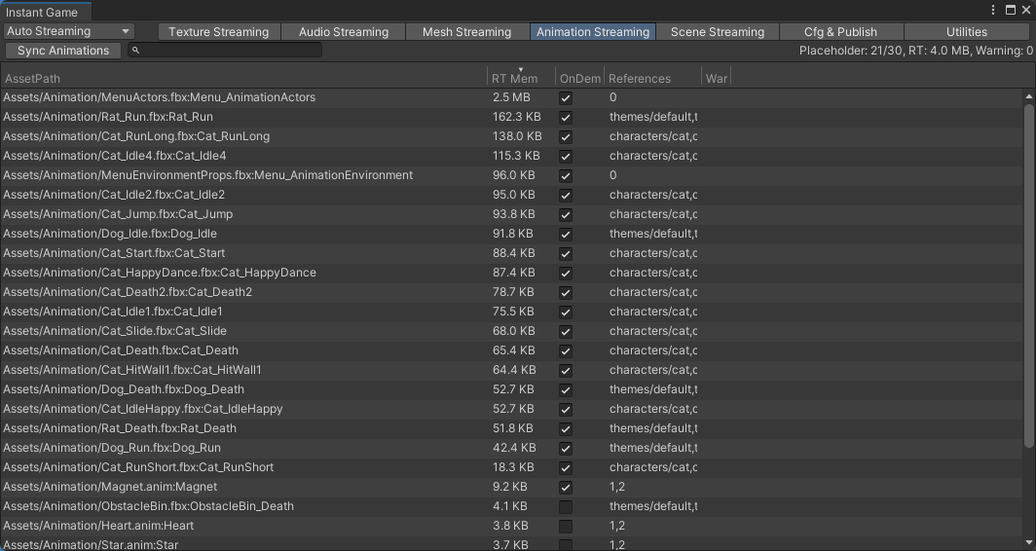This screenshot has width=1036, height=551.
Task: Enable OnDemand for ObstacleBin_Death animation
Action: click(x=566, y=506)
